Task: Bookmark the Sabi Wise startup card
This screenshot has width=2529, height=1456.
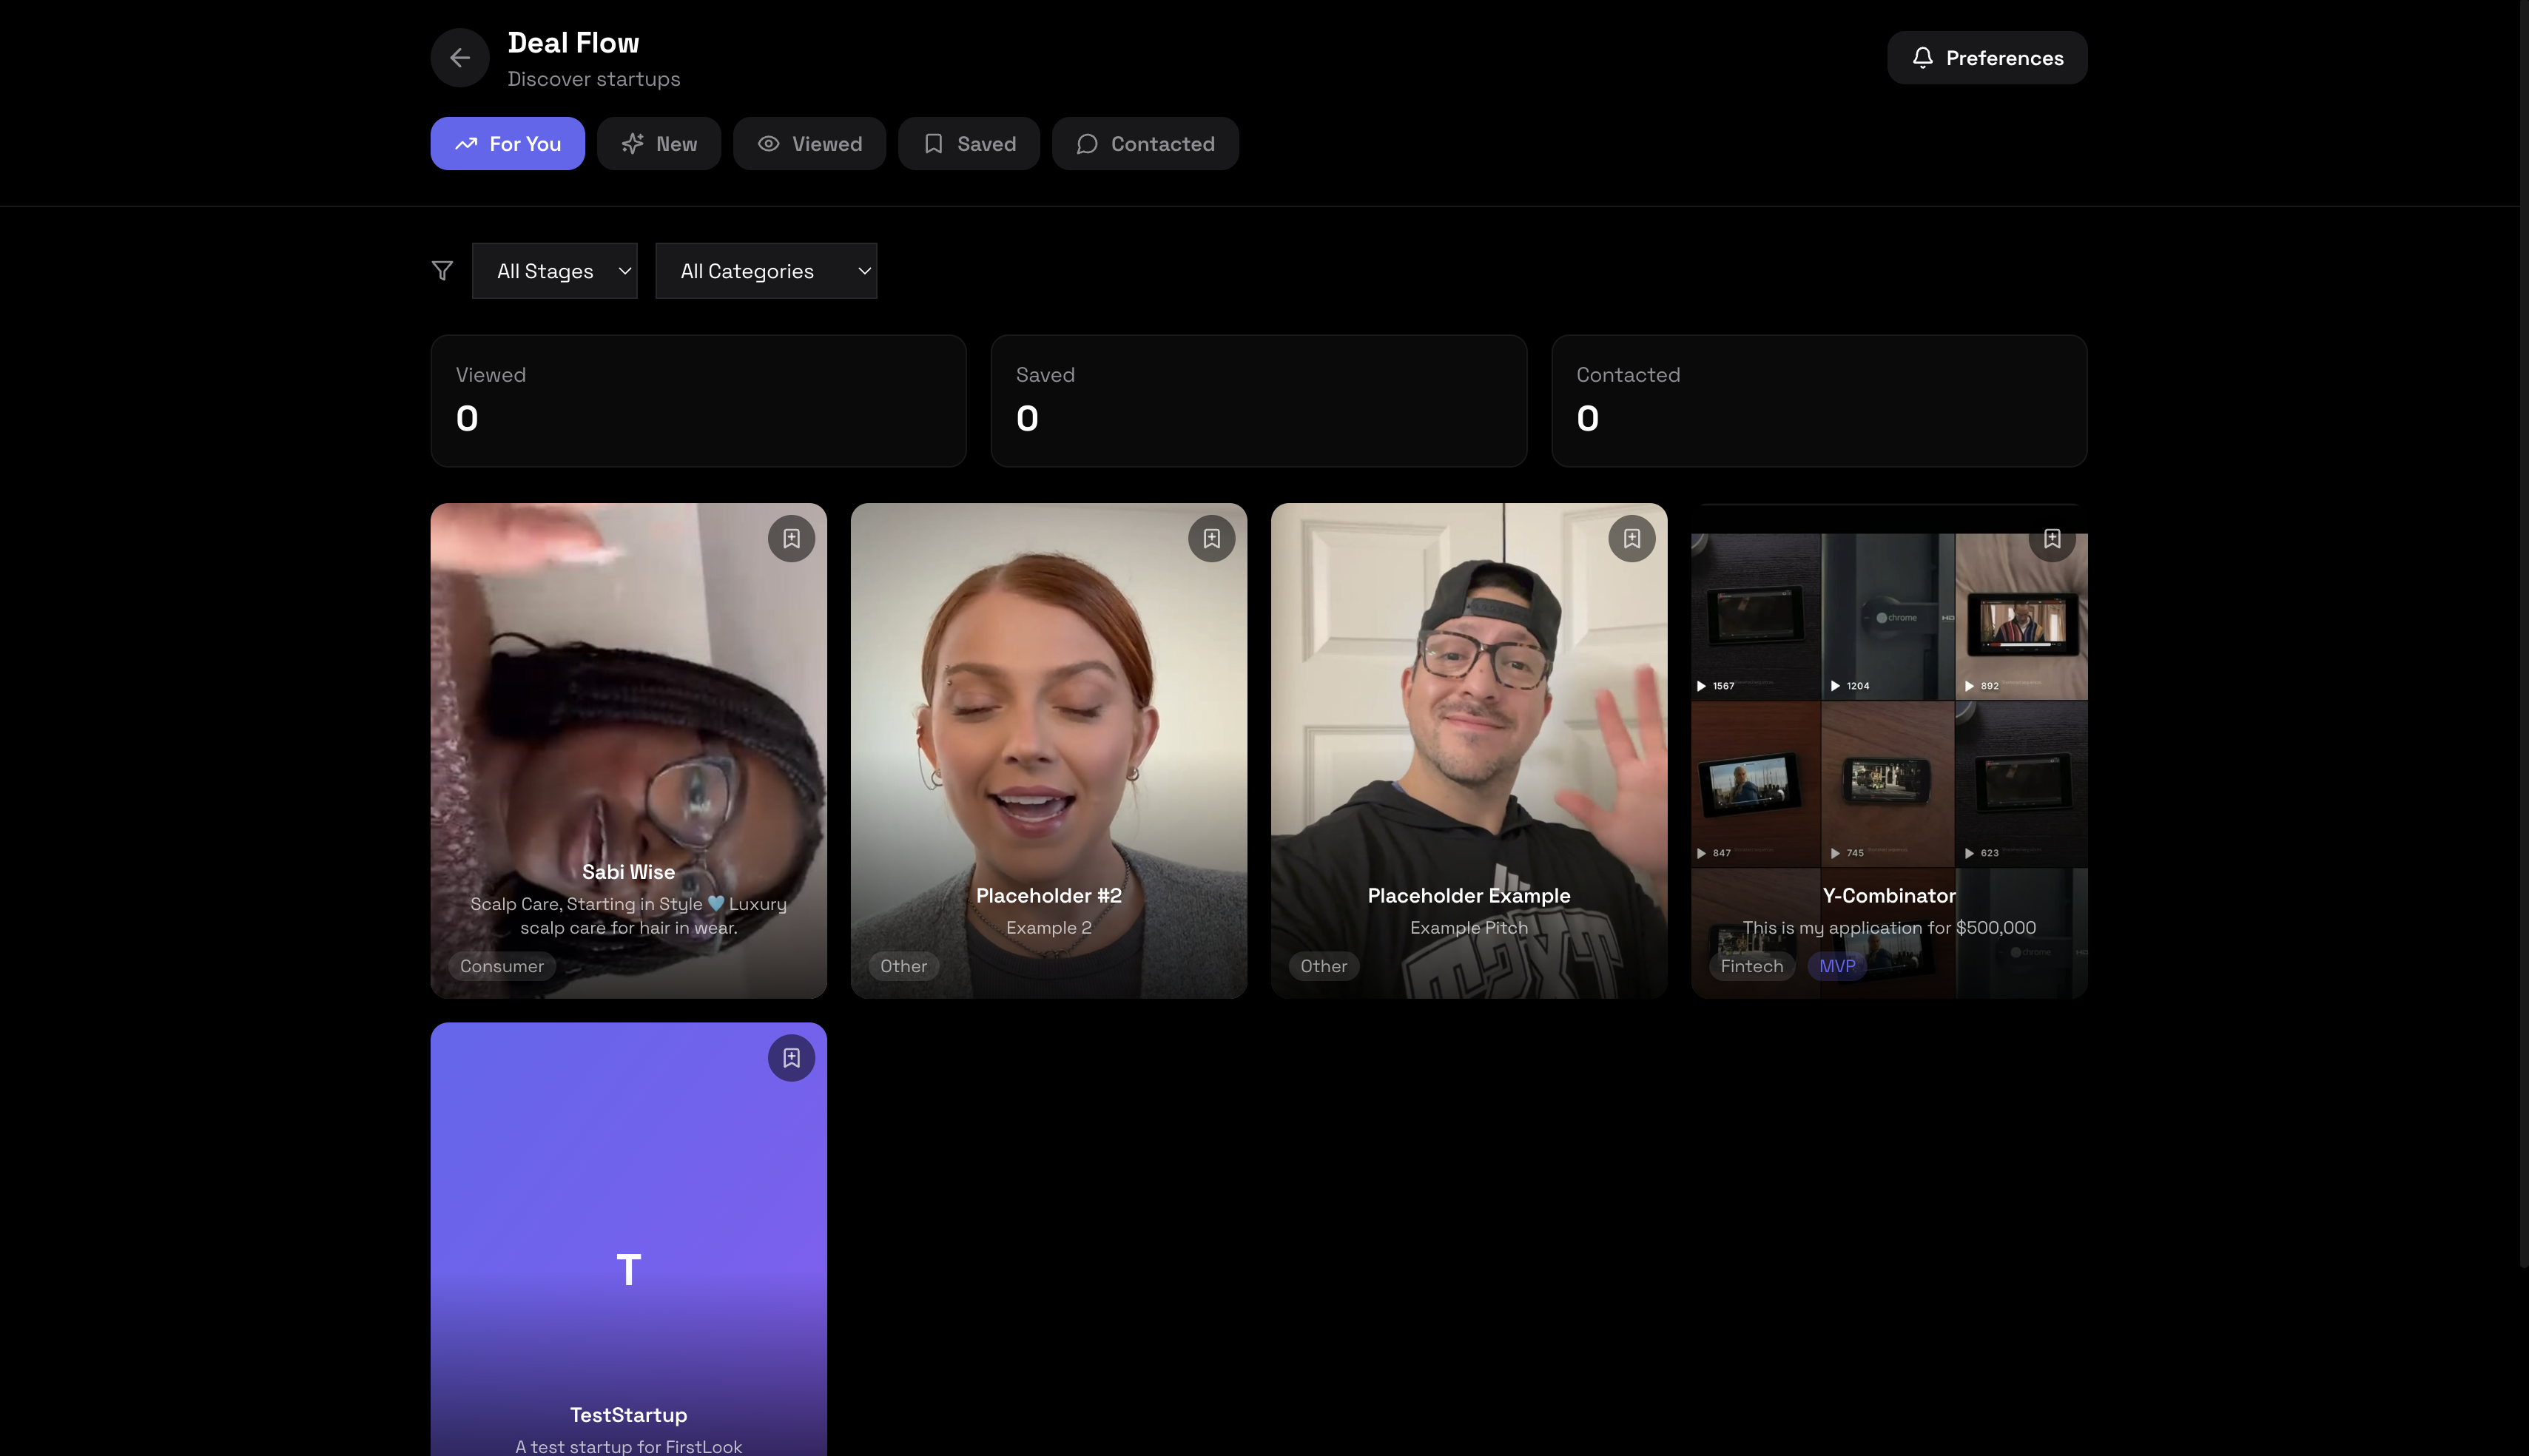Action: [791, 539]
